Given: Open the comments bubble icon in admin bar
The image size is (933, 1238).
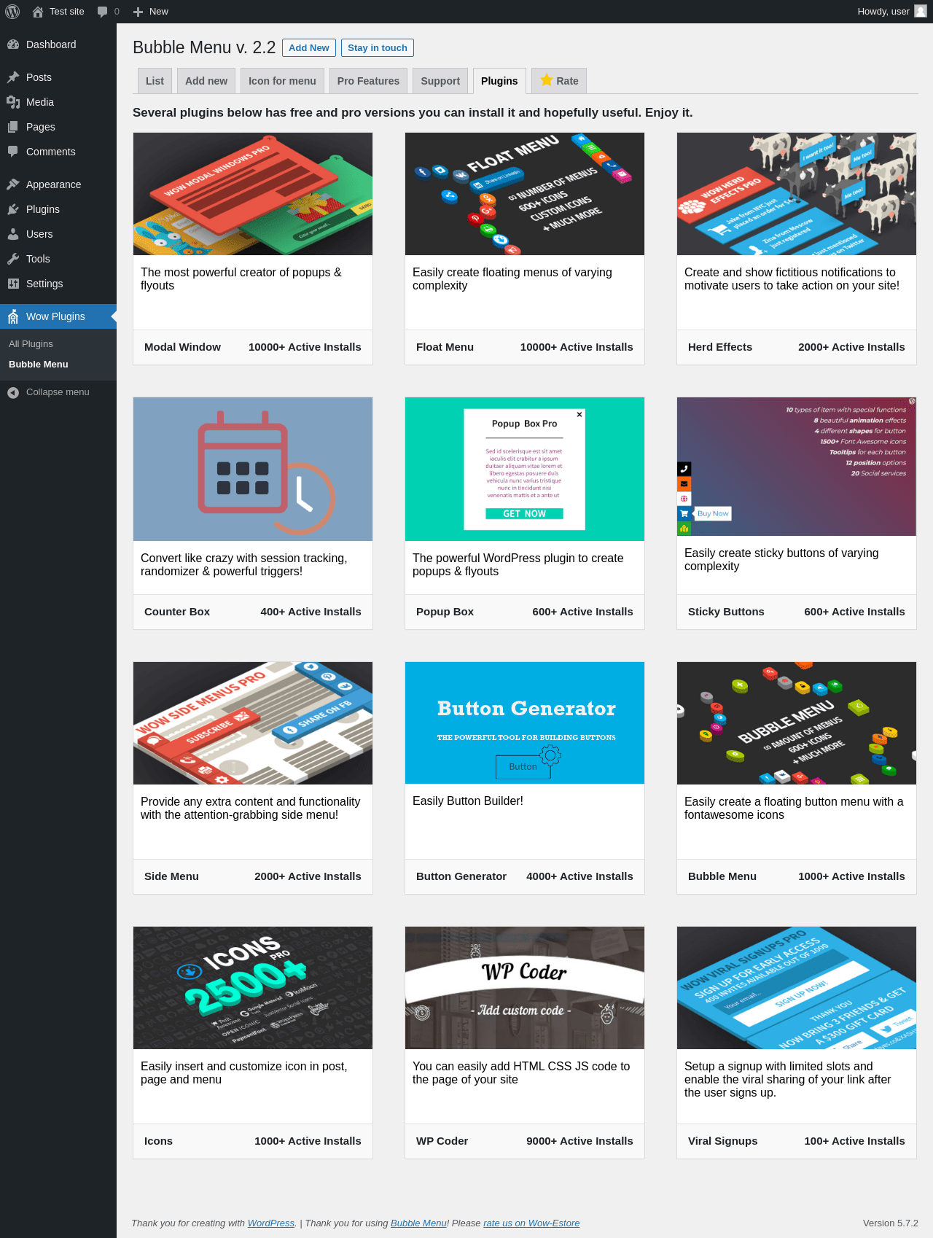Looking at the screenshot, I should tap(102, 12).
